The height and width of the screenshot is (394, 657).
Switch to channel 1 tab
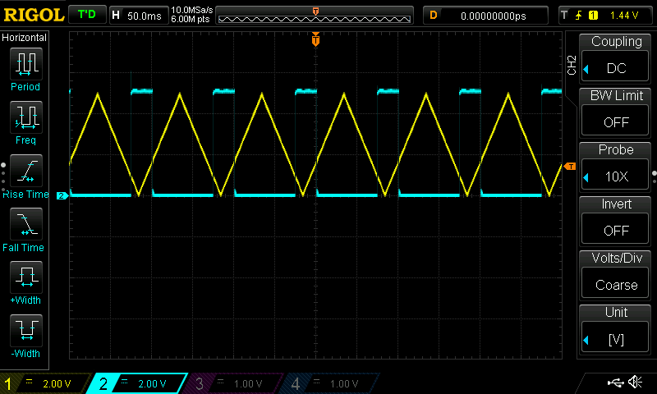[x=43, y=383]
